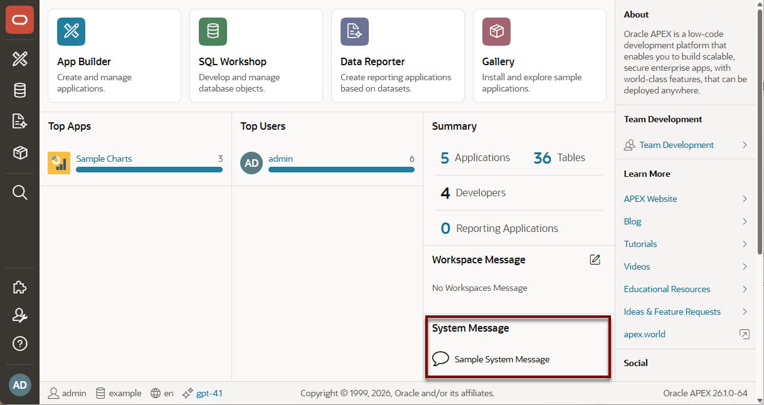Open the Videos link
Viewport: 764px width, 405px height.
click(x=637, y=266)
